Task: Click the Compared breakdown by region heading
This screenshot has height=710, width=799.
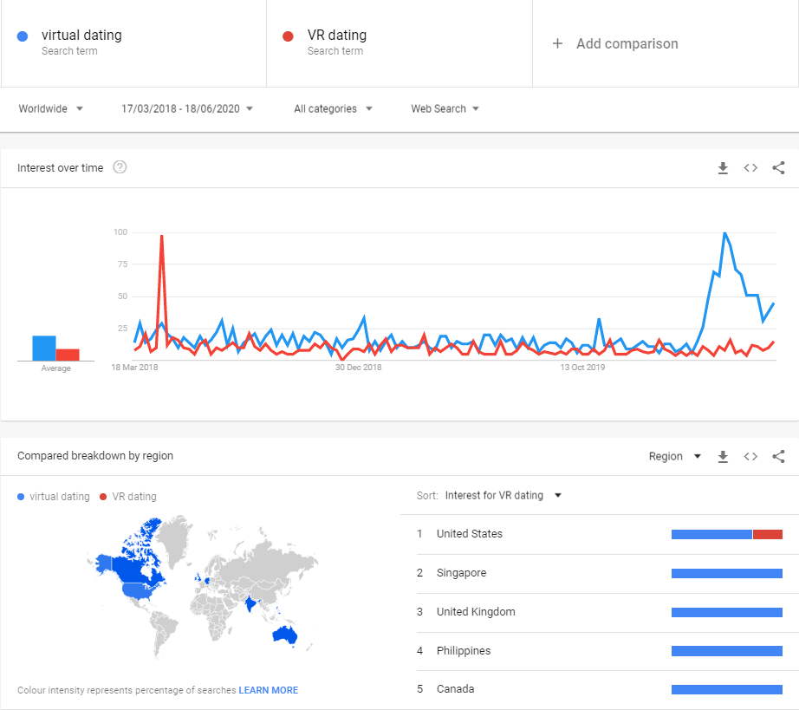Action: tap(95, 456)
